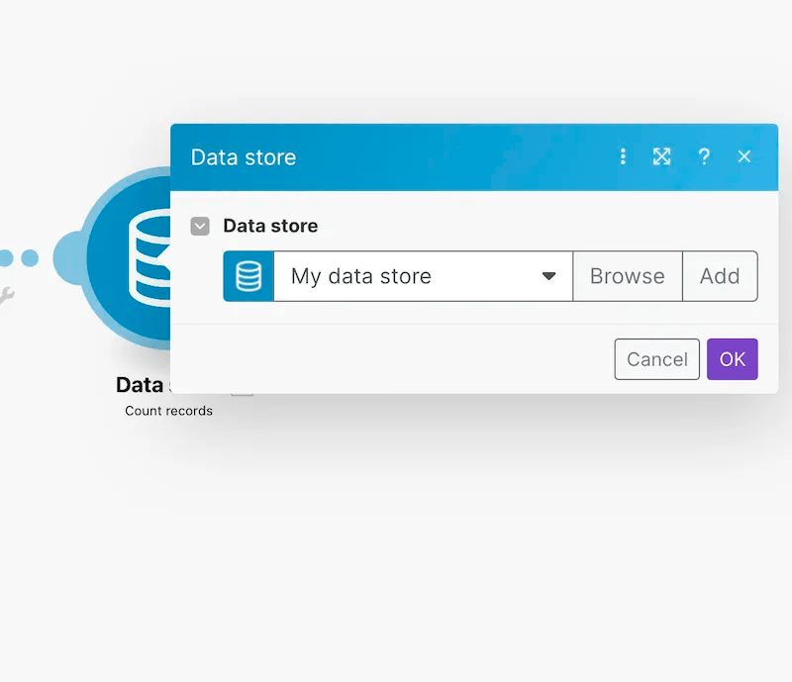Cancel the Data store dialog
Viewport: 792px width, 682px height.
tap(656, 359)
